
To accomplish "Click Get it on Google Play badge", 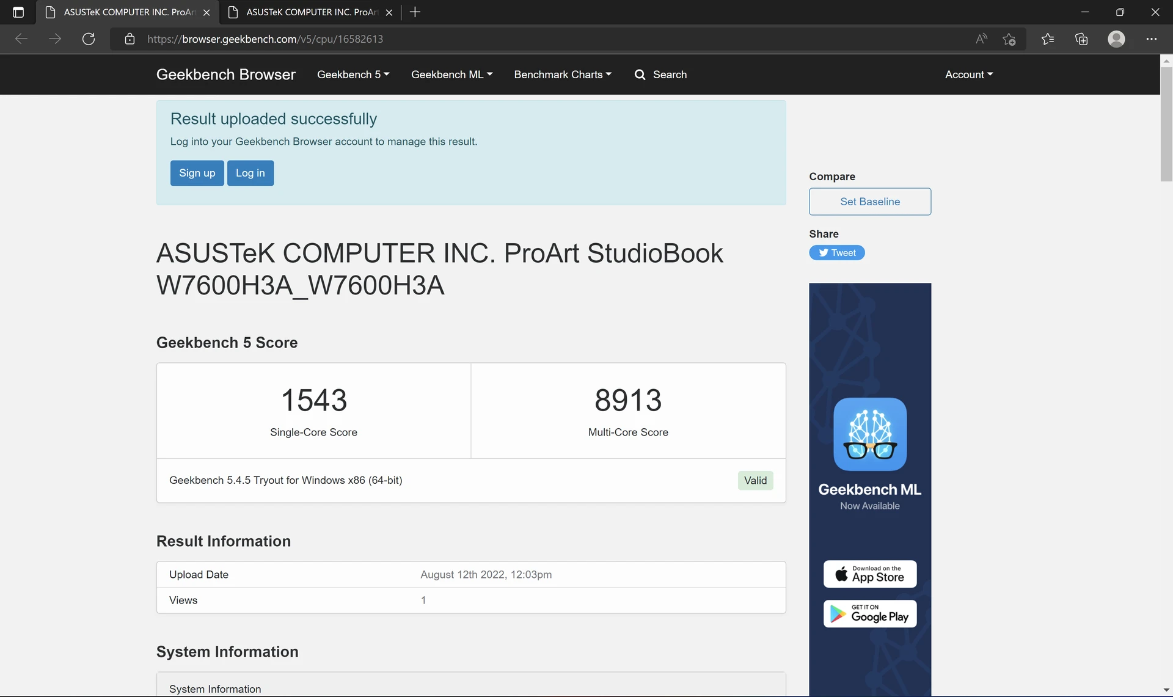I will click(x=870, y=613).
